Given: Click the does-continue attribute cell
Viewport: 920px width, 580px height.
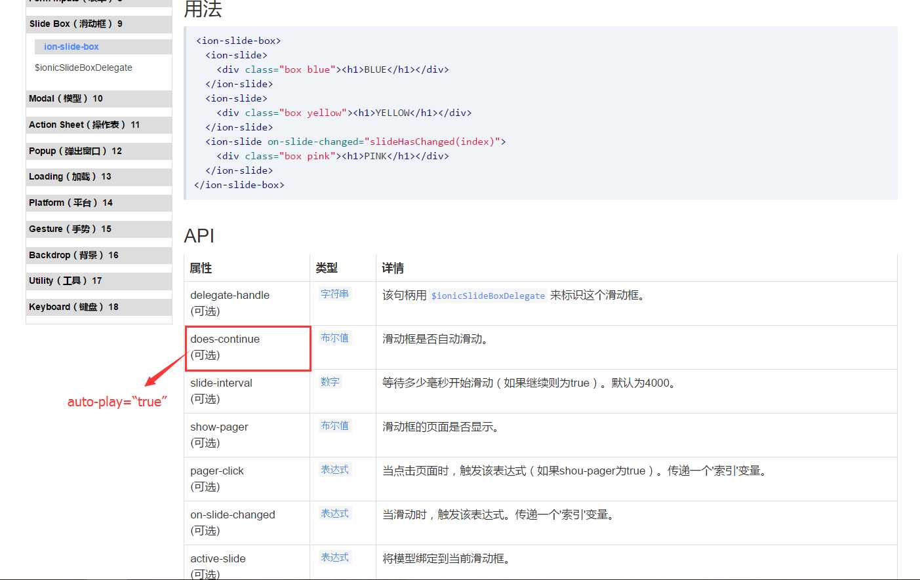Looking at the screenshot, I should 247,347.
